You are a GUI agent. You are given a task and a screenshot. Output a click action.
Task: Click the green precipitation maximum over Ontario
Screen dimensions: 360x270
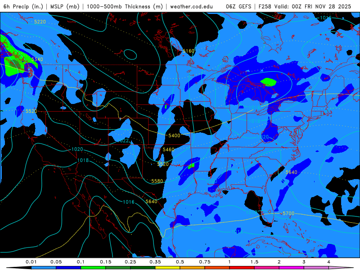[x=268, y=82]
